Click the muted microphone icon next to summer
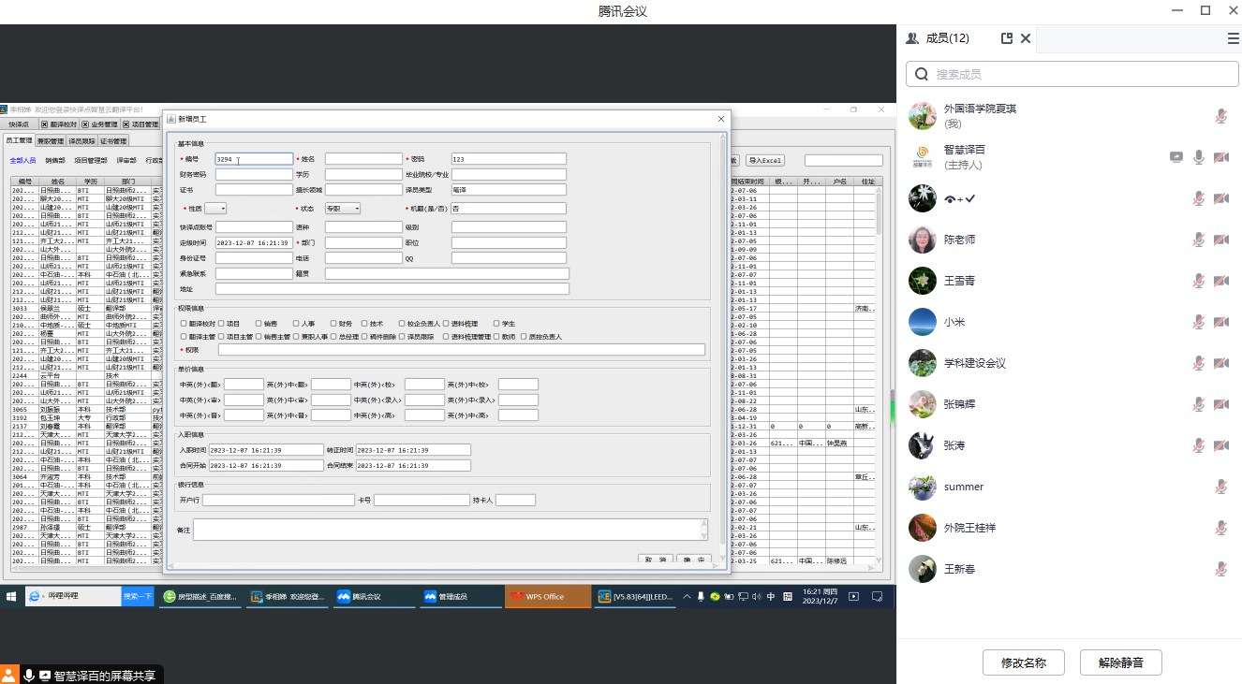This screenshot has width=1242, height=684. point(1220,487)
